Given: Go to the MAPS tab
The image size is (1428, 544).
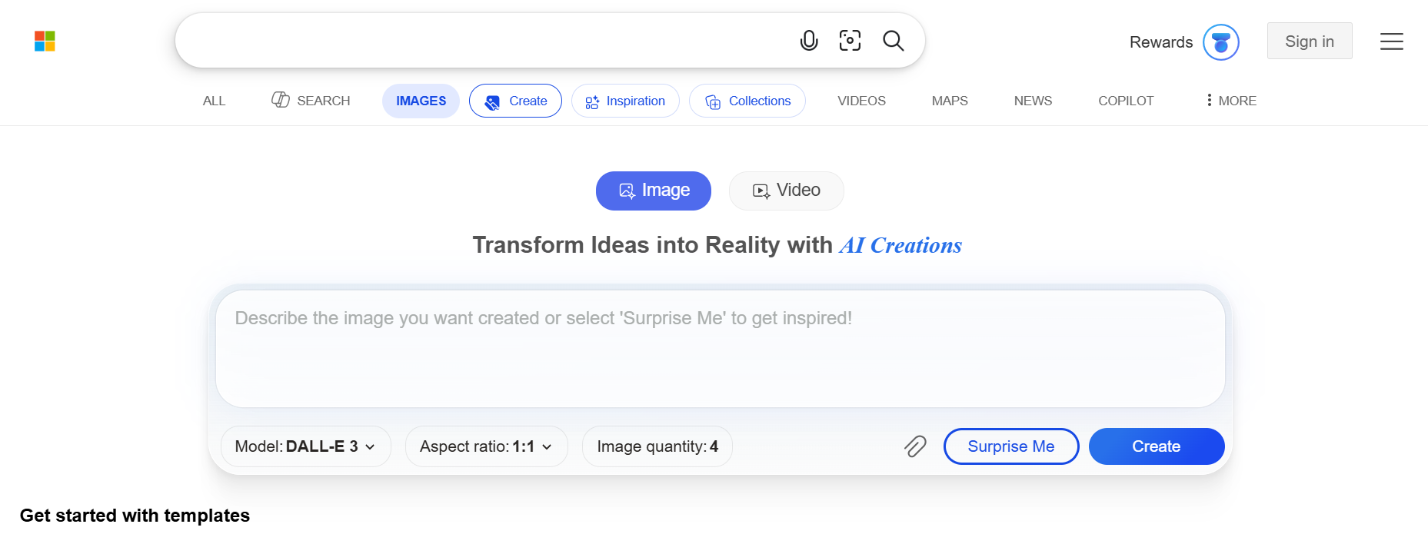Looking at the screenshot, I should pos(950,101).
